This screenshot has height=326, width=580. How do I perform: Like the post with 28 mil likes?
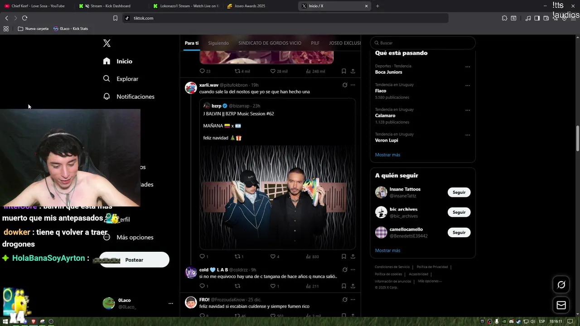click(279, 71)
